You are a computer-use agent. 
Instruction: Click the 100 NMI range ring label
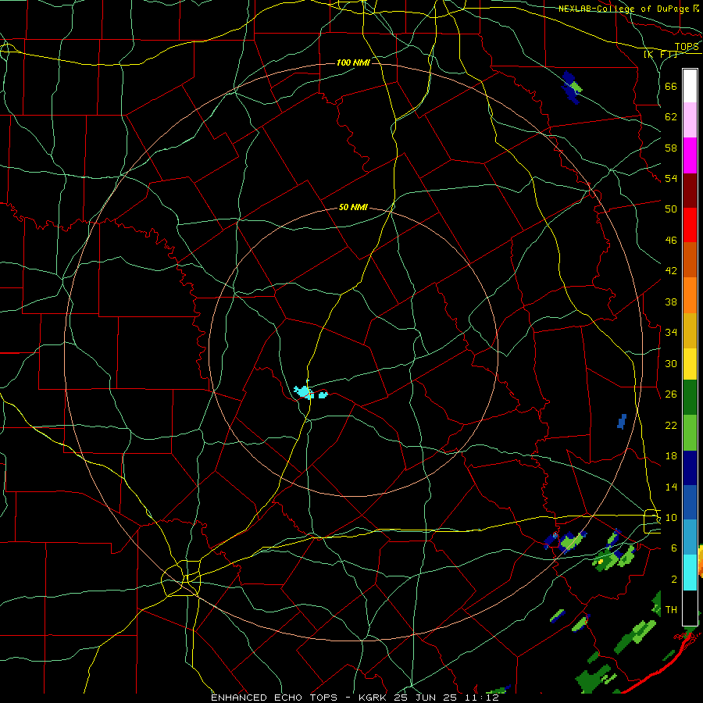pos(353,62)
